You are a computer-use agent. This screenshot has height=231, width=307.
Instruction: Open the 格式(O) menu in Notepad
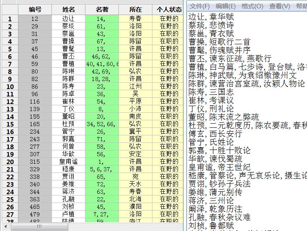[252, 6]
